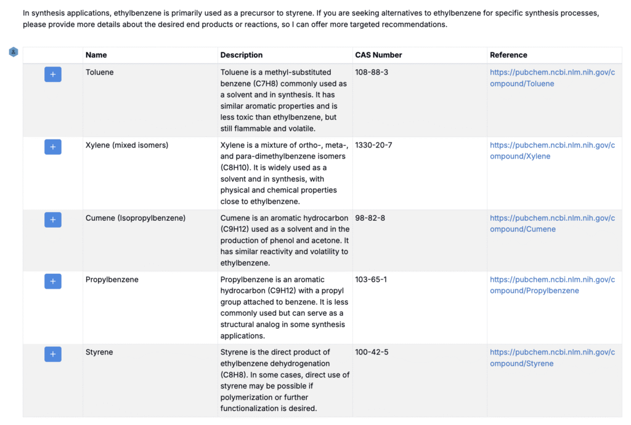Click the Styrene description text
Image resolution: width=631 pixels, height=425 pixels.
(285, 380)
